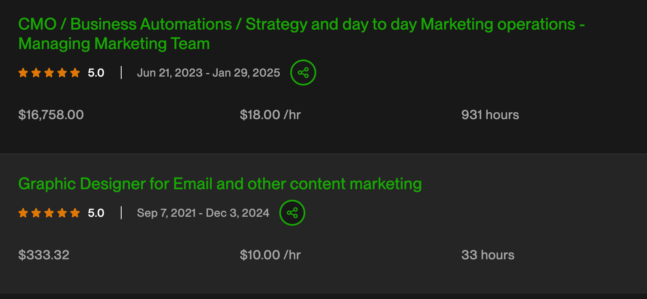Screen dimensions: 647x299
Task: Click the $16,758.00 total earnings amount
Action: pyautogui.click(x=51, y=115)
